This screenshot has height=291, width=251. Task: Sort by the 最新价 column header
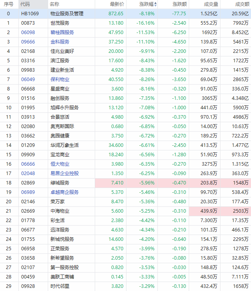(117, 4)
